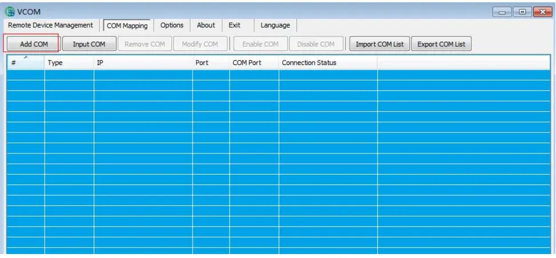This screenshot has width=556, height=258.
Task: Open the Language tab
Action: point(275,25)
